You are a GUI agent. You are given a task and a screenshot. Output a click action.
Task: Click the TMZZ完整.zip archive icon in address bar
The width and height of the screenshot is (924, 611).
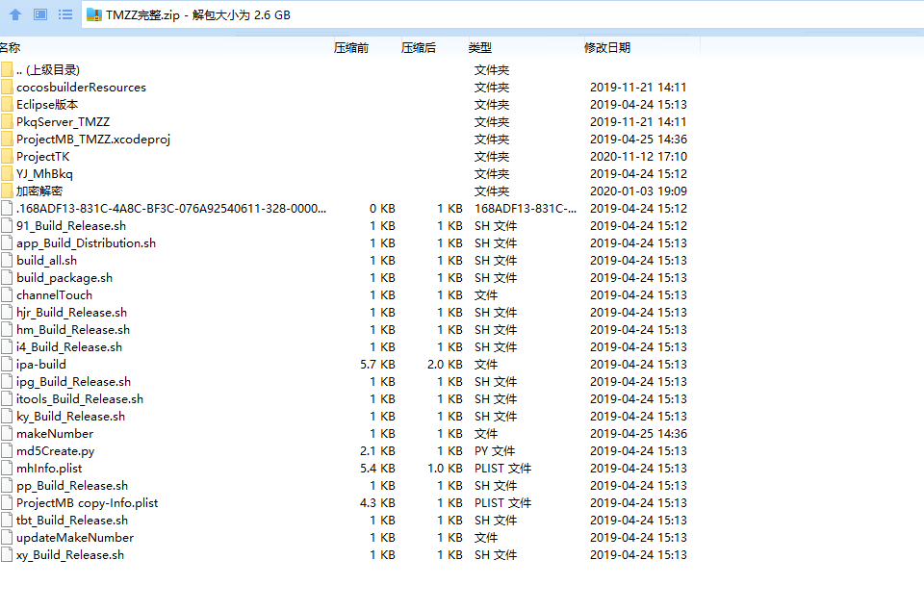click(x=93, y=14)
